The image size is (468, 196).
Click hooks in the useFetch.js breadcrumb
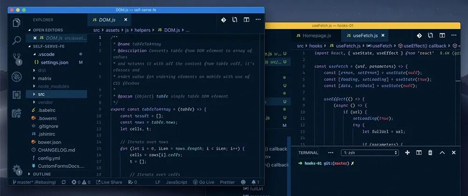click(315, 46)
